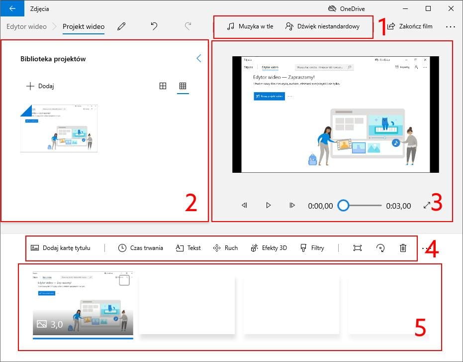This screenshot has width=463, height=362.
Task: Tick the checkbox on the storyboard clip
Action: (x=124, y=280)
